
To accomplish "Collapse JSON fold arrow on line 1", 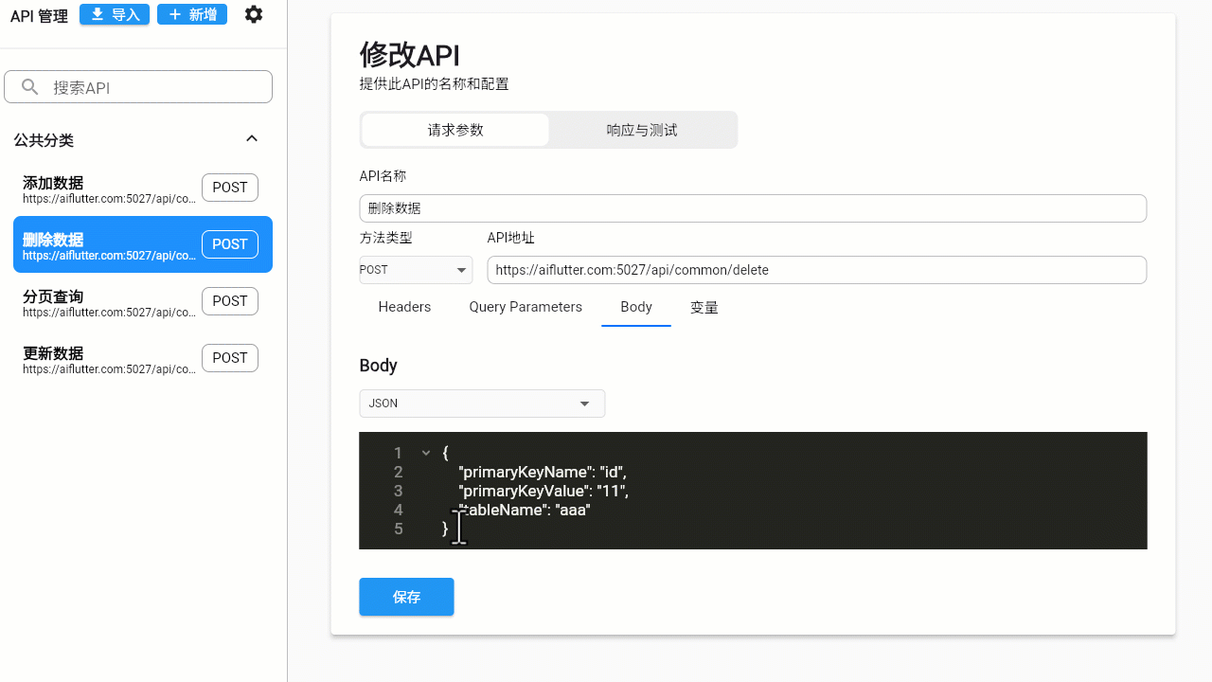I will pyautogui.click(x=426, y=454).
